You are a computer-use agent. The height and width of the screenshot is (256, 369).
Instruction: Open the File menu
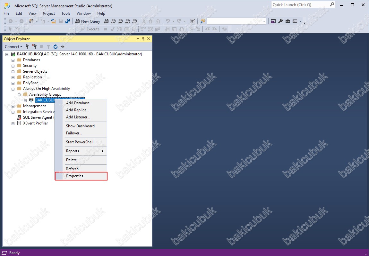[x=7, y=13]
